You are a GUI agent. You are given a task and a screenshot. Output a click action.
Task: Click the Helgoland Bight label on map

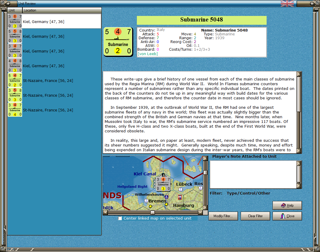point(132,187)
